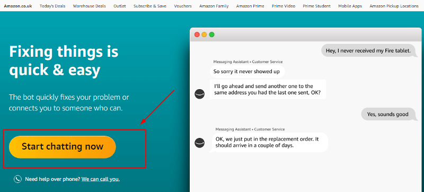Select the Outlet navigation link
This screenshot has height=192, width=424.
[120, 6]
